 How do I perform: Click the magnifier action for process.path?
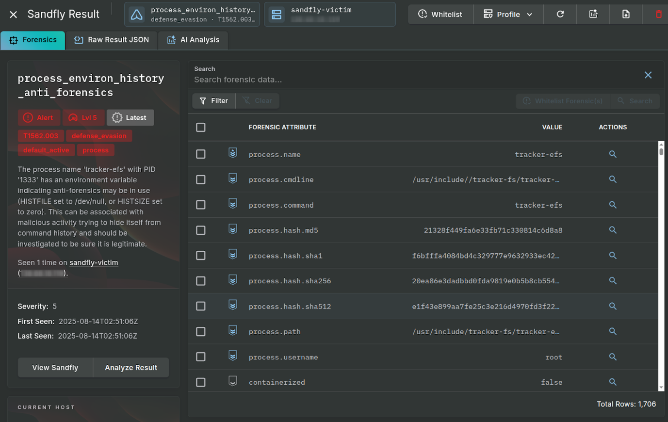tap(613, 331)
